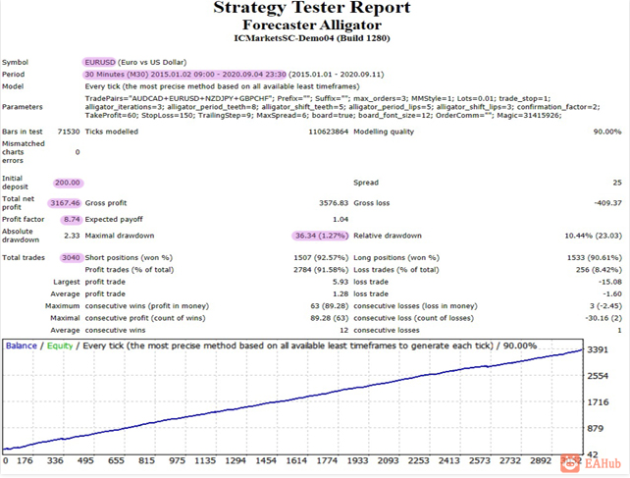Select the Initial deposit 200.00 value
This screenshot has height=478, width=630.
pyautogui.click(x=68, y=183)
